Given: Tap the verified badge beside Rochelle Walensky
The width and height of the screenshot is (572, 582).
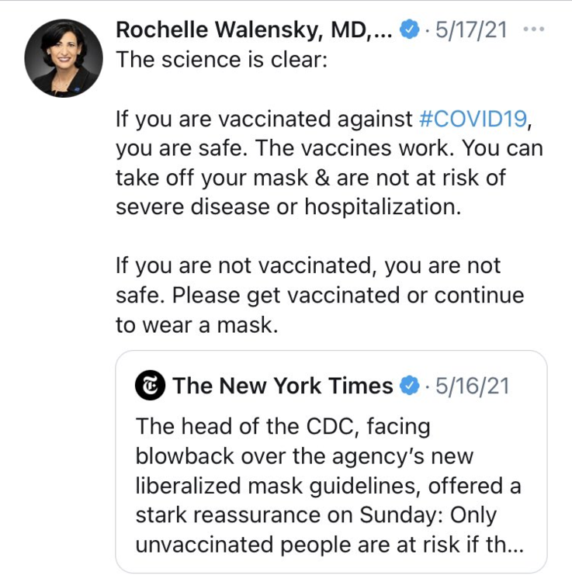Looking at the screenshot, I should coord(409,31).
